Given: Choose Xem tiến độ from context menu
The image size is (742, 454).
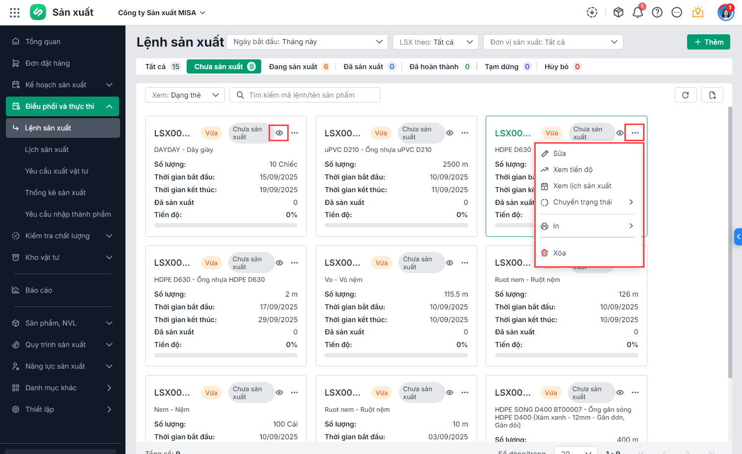Looking at the screenshot, I should click(572, 170).
